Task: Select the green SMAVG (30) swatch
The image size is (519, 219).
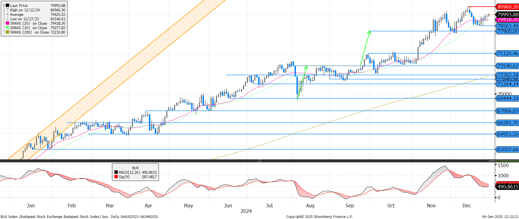Action: coord(8,28)
